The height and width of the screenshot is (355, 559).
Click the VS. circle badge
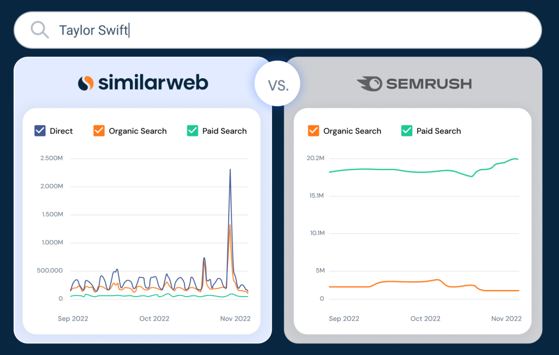277,84
